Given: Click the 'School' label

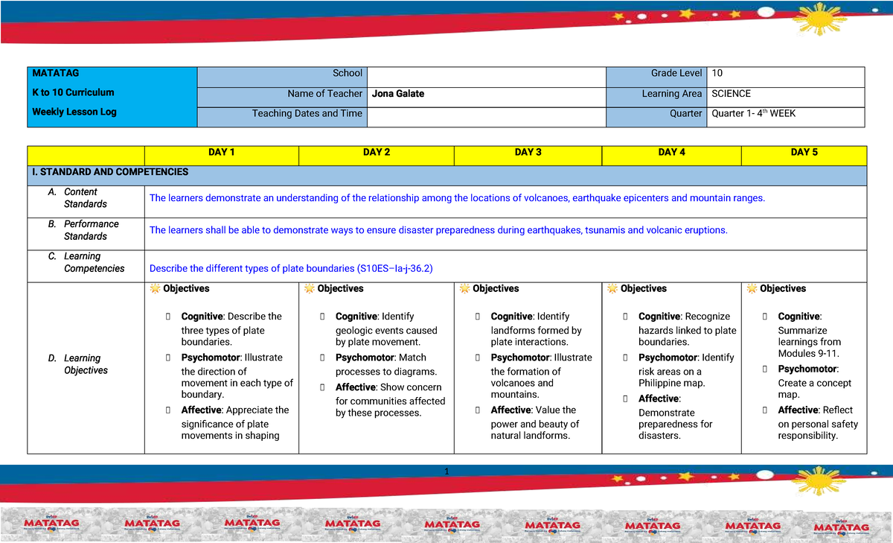Looking at the screenshot, I should click(x=348, y=73).
